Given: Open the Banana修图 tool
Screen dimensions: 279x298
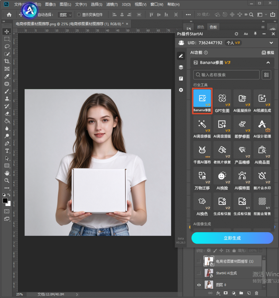Looking at the screenshot, I should 202,101.
